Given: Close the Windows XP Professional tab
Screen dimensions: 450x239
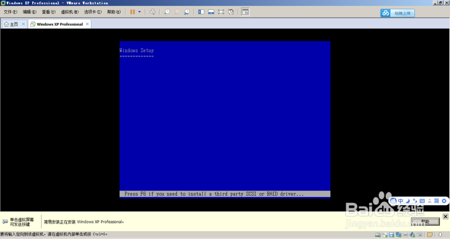Looking at the screenshot, I should (87, 24).
